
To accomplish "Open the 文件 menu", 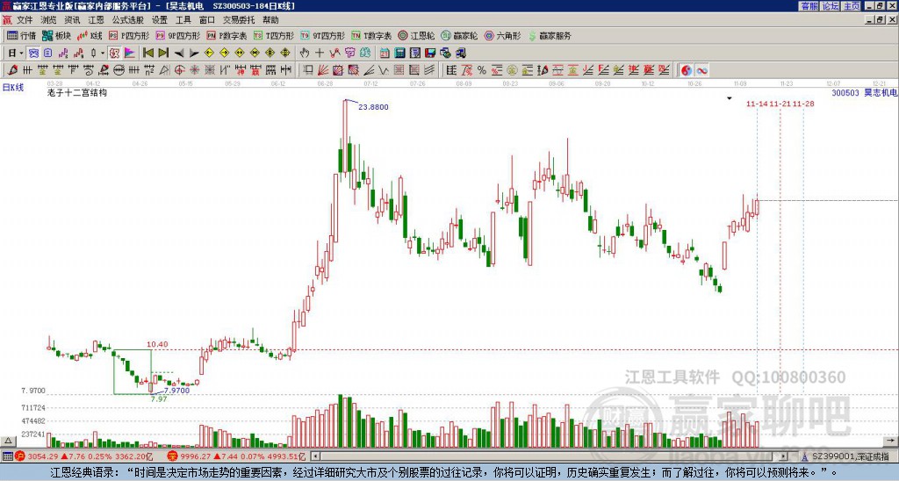I will tap(25, 20).
